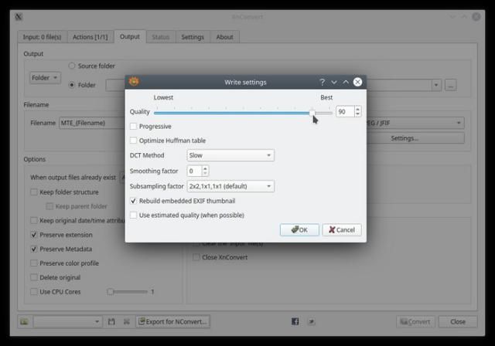
Task: Open the About tab
Action: 224,37
